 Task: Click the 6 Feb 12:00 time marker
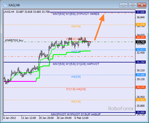pos(81,118)
